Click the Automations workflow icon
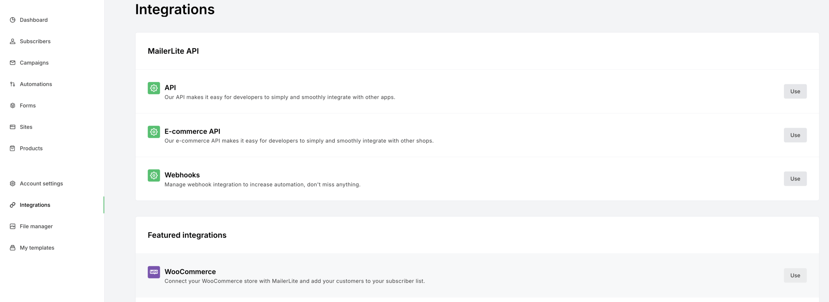Viewport: 829px width, 302px height. (x=13, y=84)
